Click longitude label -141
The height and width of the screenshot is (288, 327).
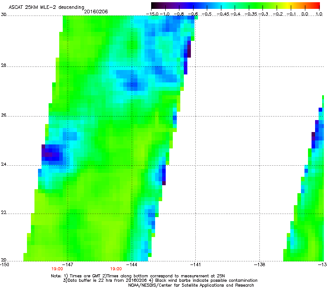click(x=195, y=265)
